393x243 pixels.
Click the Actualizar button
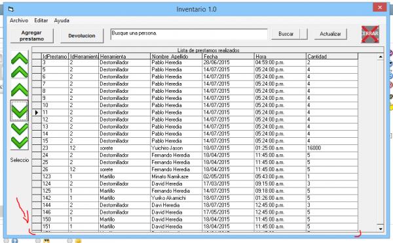point(330,34)
